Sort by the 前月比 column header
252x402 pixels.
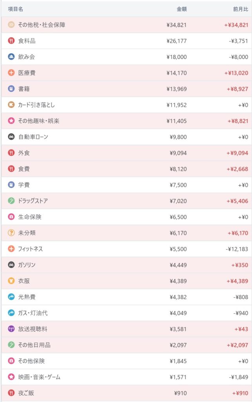click(x=241, y=9)
